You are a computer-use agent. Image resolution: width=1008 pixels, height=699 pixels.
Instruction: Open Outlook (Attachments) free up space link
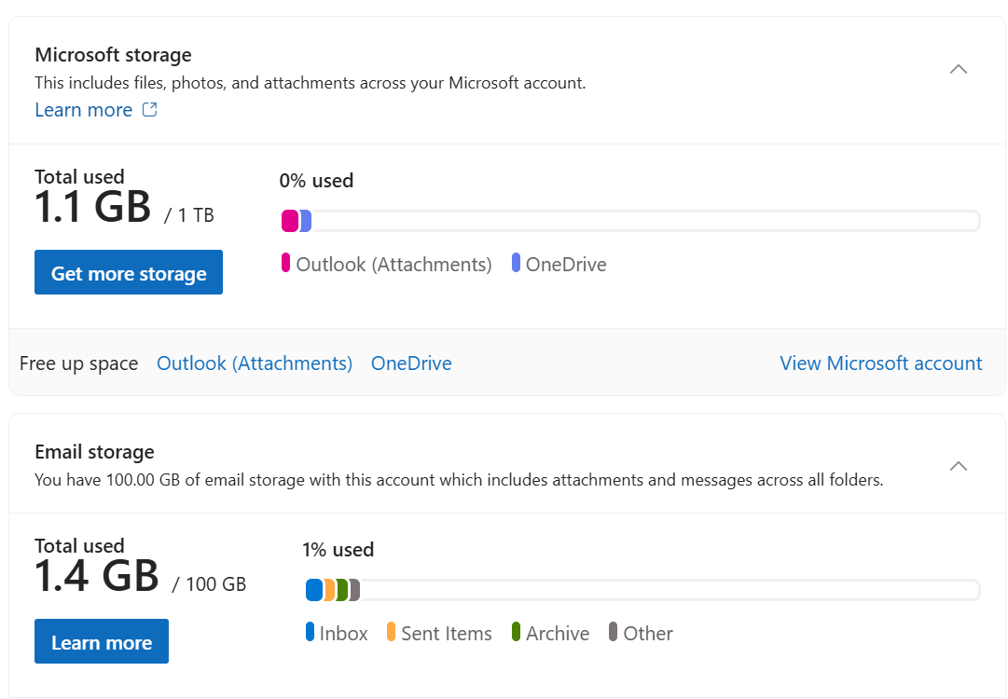coord(255,363)
